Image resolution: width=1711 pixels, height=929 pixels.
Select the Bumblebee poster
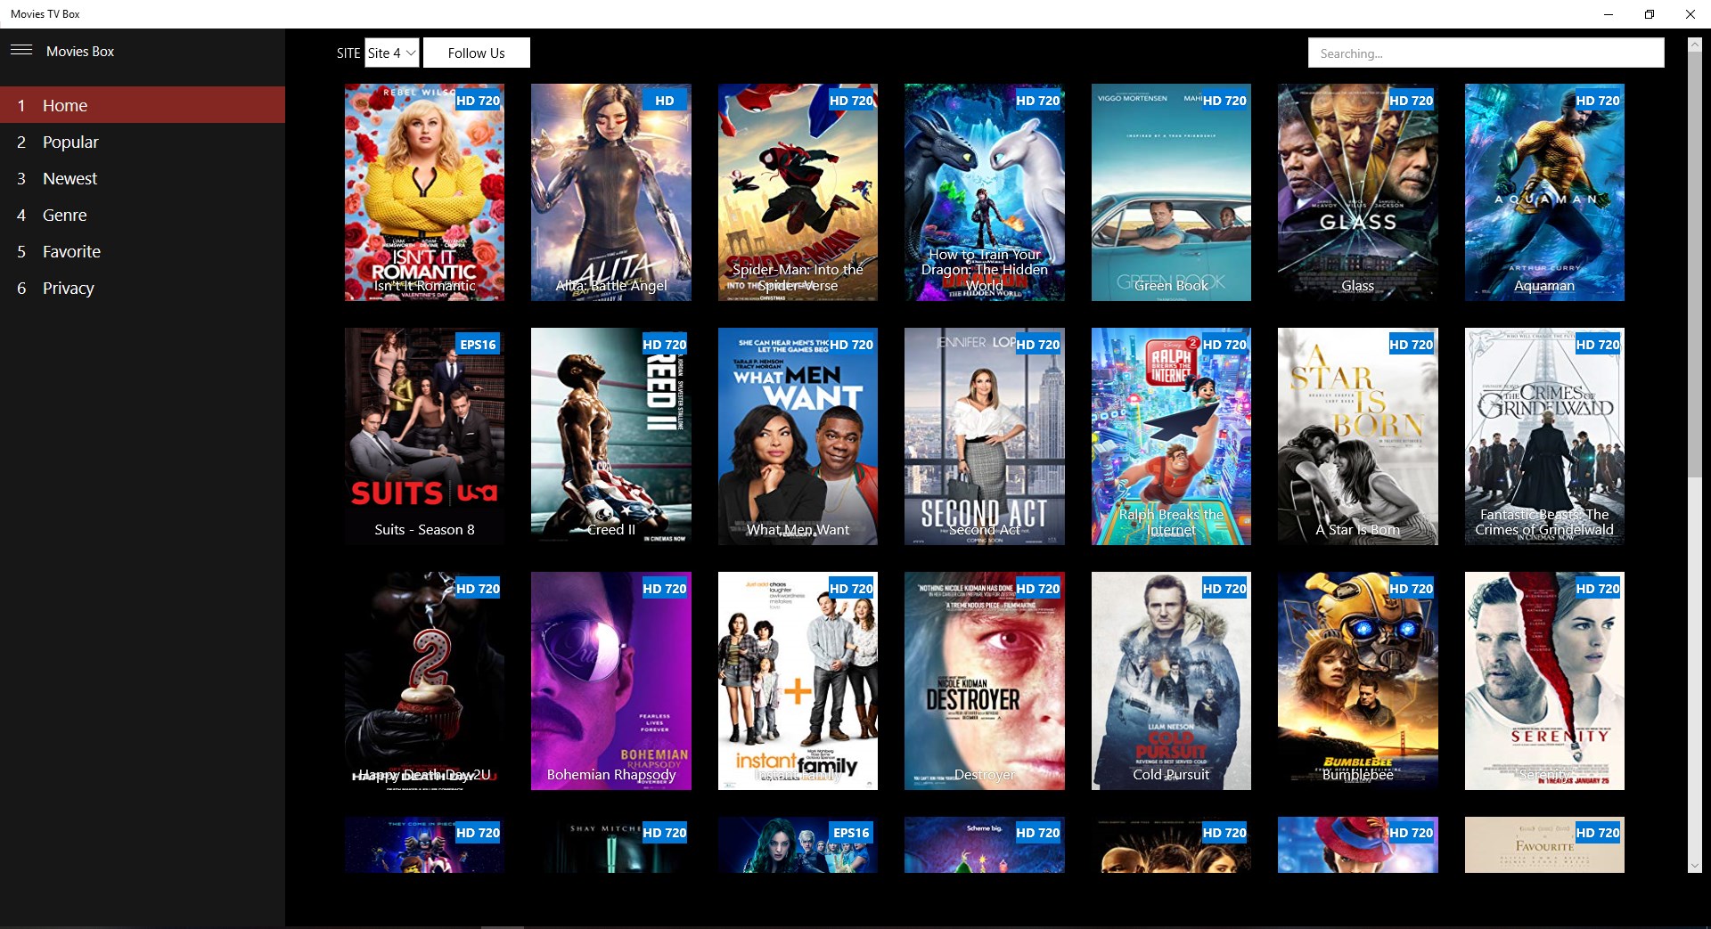point(1357,681)
